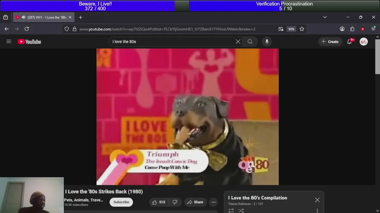This screenshot has width=380, height=213.
Task: Start voice search with microphone
Action: [267, 42]
